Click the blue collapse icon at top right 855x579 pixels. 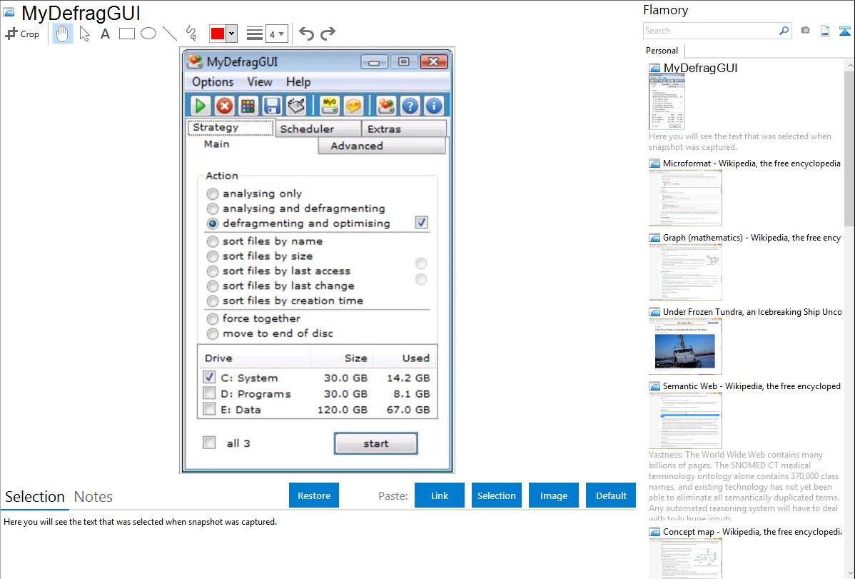coord(844,31)
